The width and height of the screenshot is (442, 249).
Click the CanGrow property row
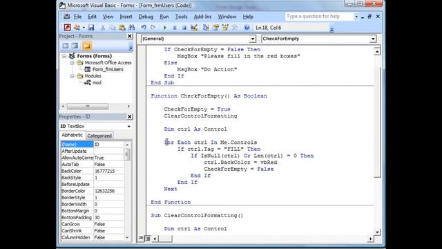(93, 224)
